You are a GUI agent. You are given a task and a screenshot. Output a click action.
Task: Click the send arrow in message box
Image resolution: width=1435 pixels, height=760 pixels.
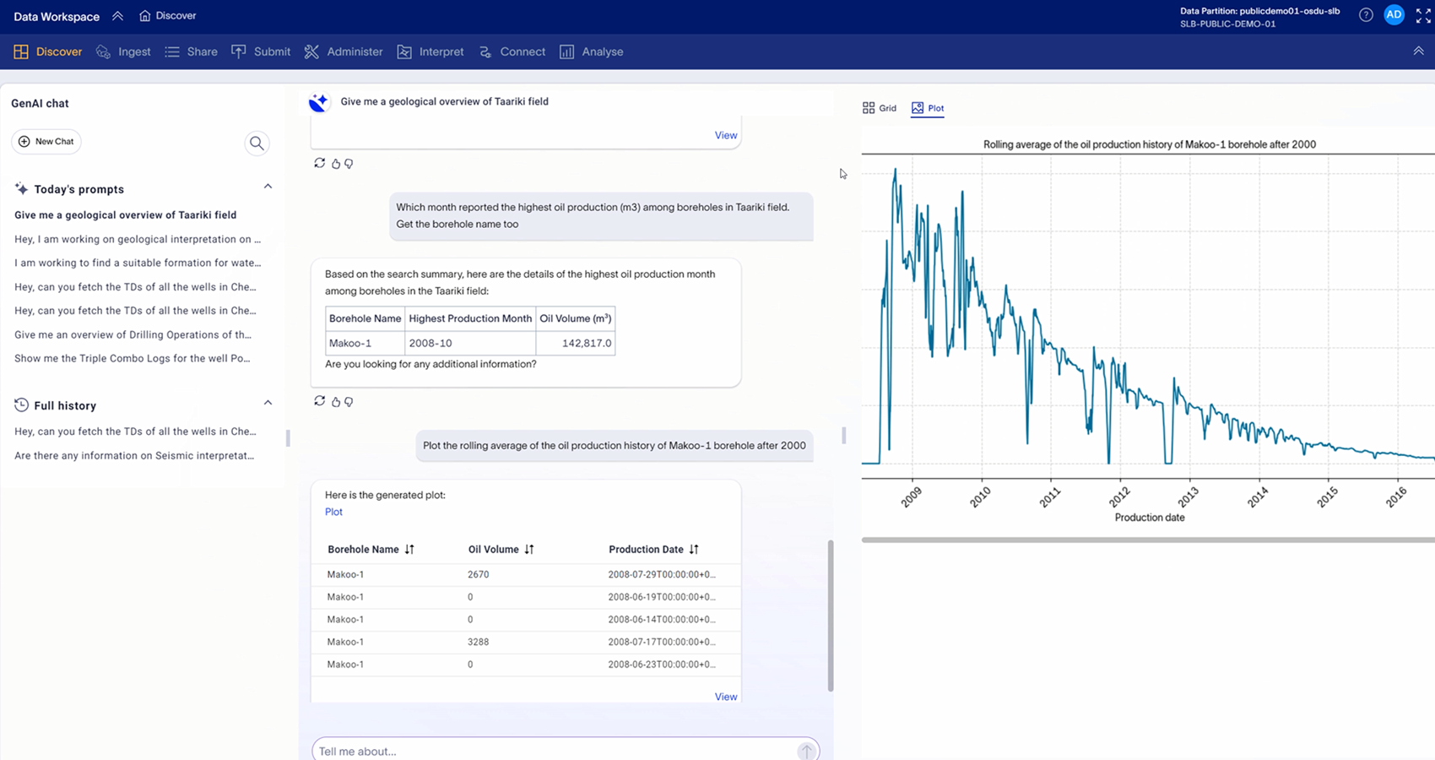click(807, 751)
